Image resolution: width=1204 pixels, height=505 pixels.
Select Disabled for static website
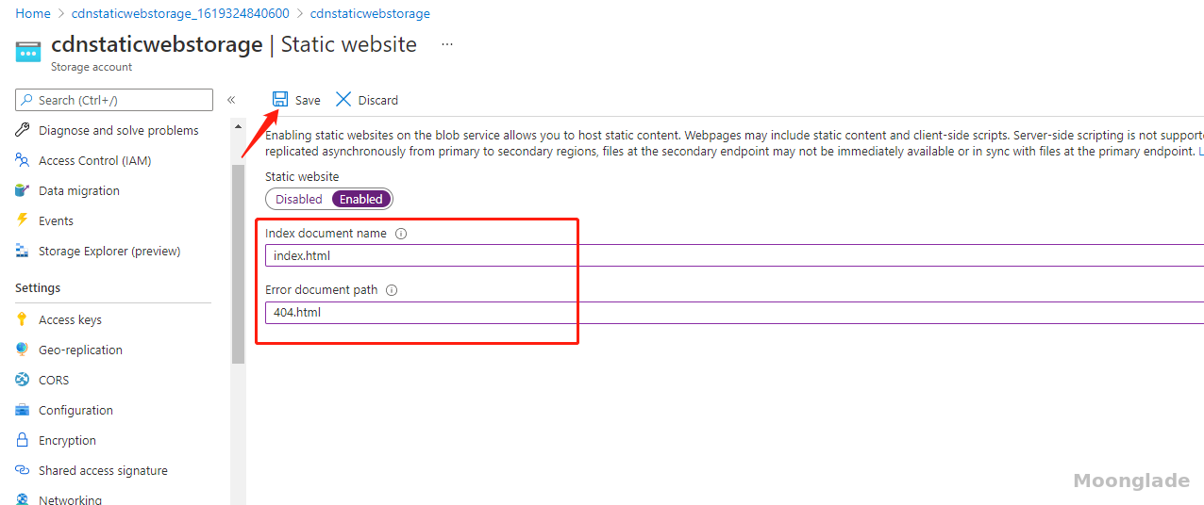tap(299, 199)
